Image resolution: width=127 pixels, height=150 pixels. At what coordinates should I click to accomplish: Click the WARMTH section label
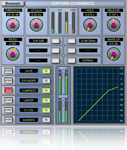tap(29, 120)
